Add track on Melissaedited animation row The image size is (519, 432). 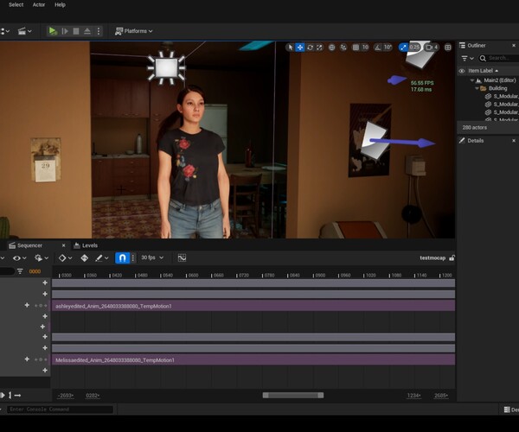(27, 359)
